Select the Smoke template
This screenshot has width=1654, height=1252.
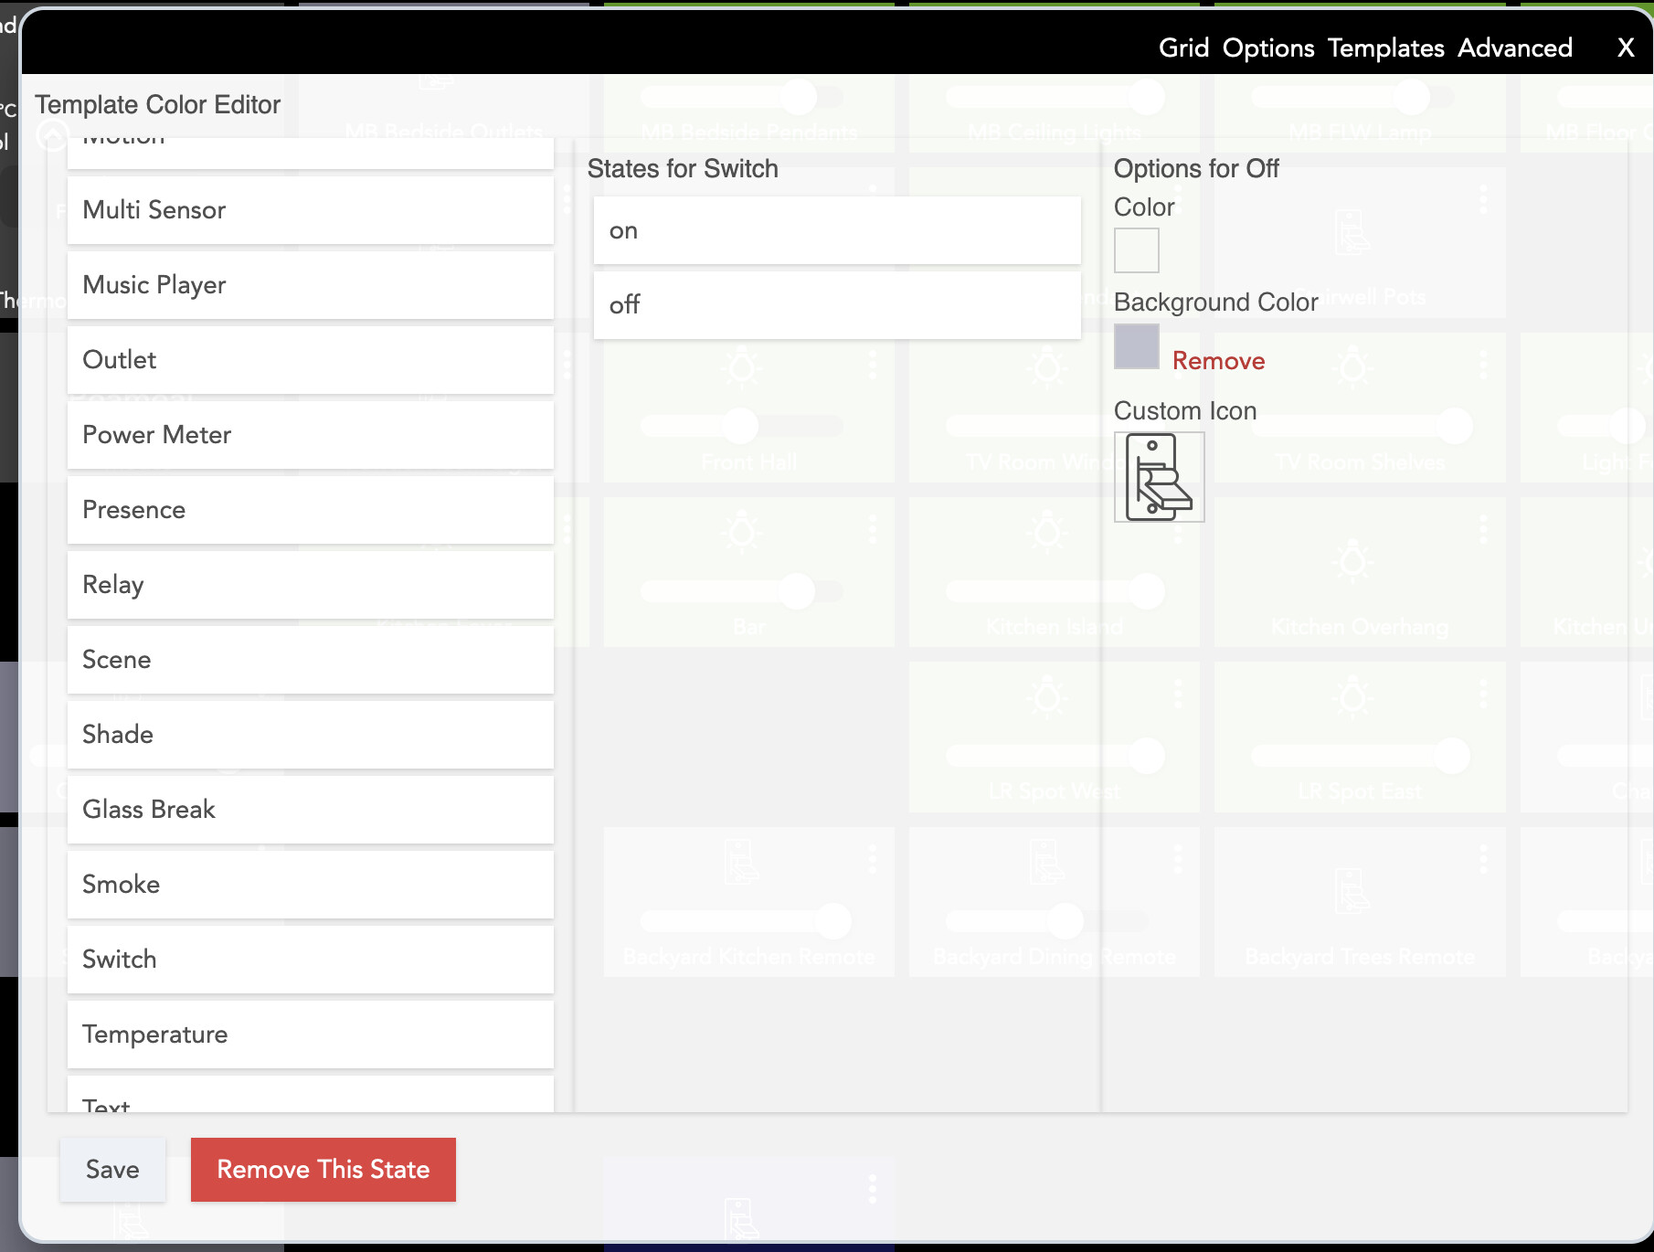(311, 885)
